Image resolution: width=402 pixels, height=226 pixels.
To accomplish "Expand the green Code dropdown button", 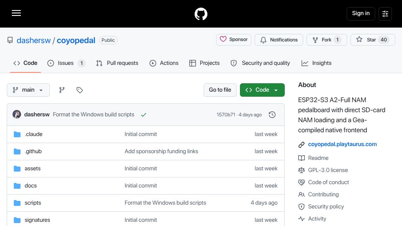I will 262,90.
